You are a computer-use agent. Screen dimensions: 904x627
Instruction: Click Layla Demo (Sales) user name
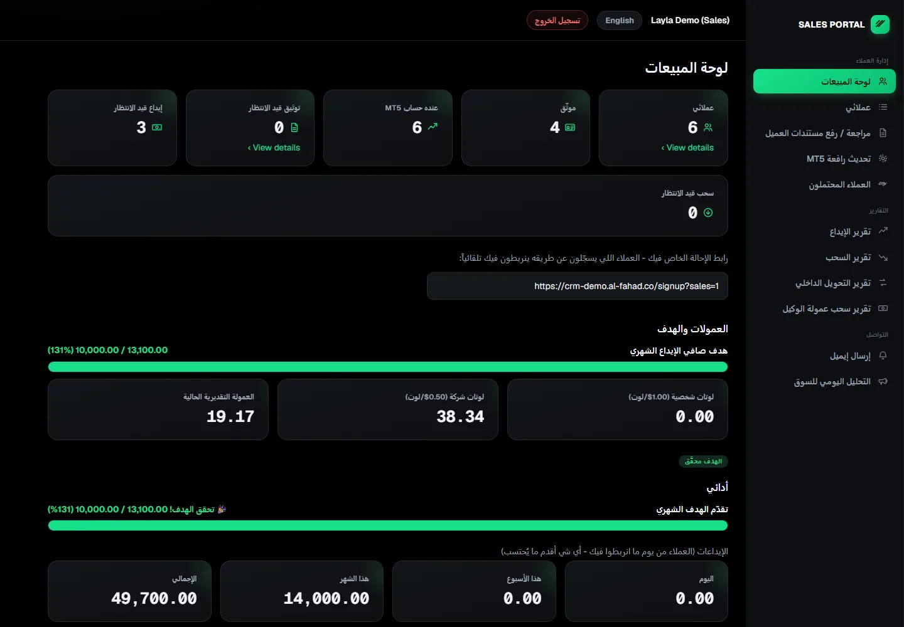(690, 20)
